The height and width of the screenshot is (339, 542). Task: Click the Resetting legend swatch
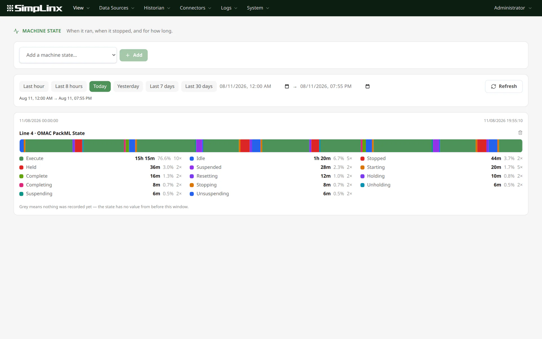click(192, 176)
